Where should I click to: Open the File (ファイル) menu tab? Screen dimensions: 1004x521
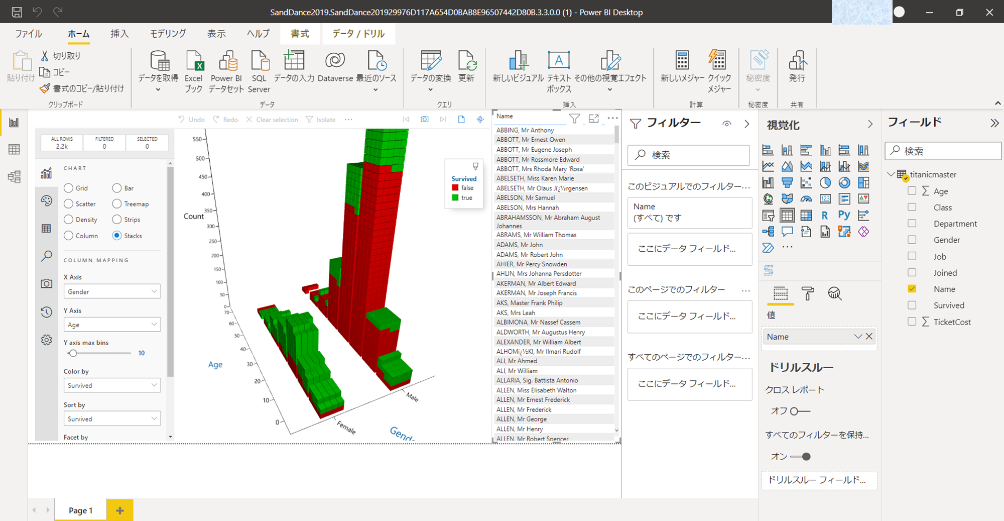(x=29, y=34)
